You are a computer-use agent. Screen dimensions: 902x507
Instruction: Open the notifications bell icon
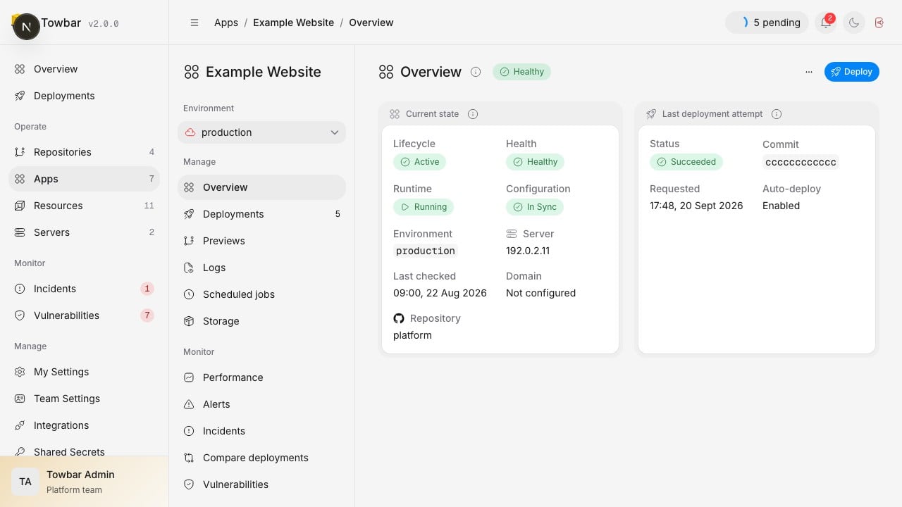coord(826,23)
